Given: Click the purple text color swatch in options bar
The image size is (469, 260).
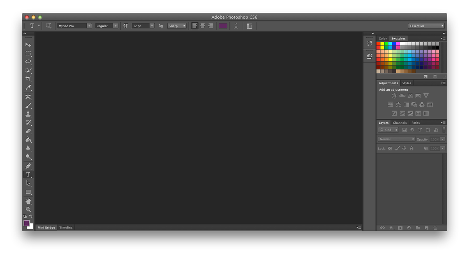Looking at the screenshot, I should (x=223, y=26).
